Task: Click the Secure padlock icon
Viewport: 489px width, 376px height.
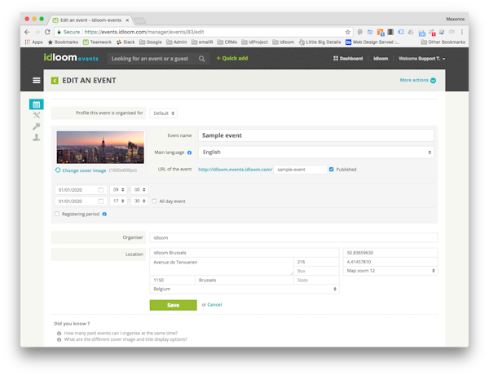Action: [x=59, y=32]
